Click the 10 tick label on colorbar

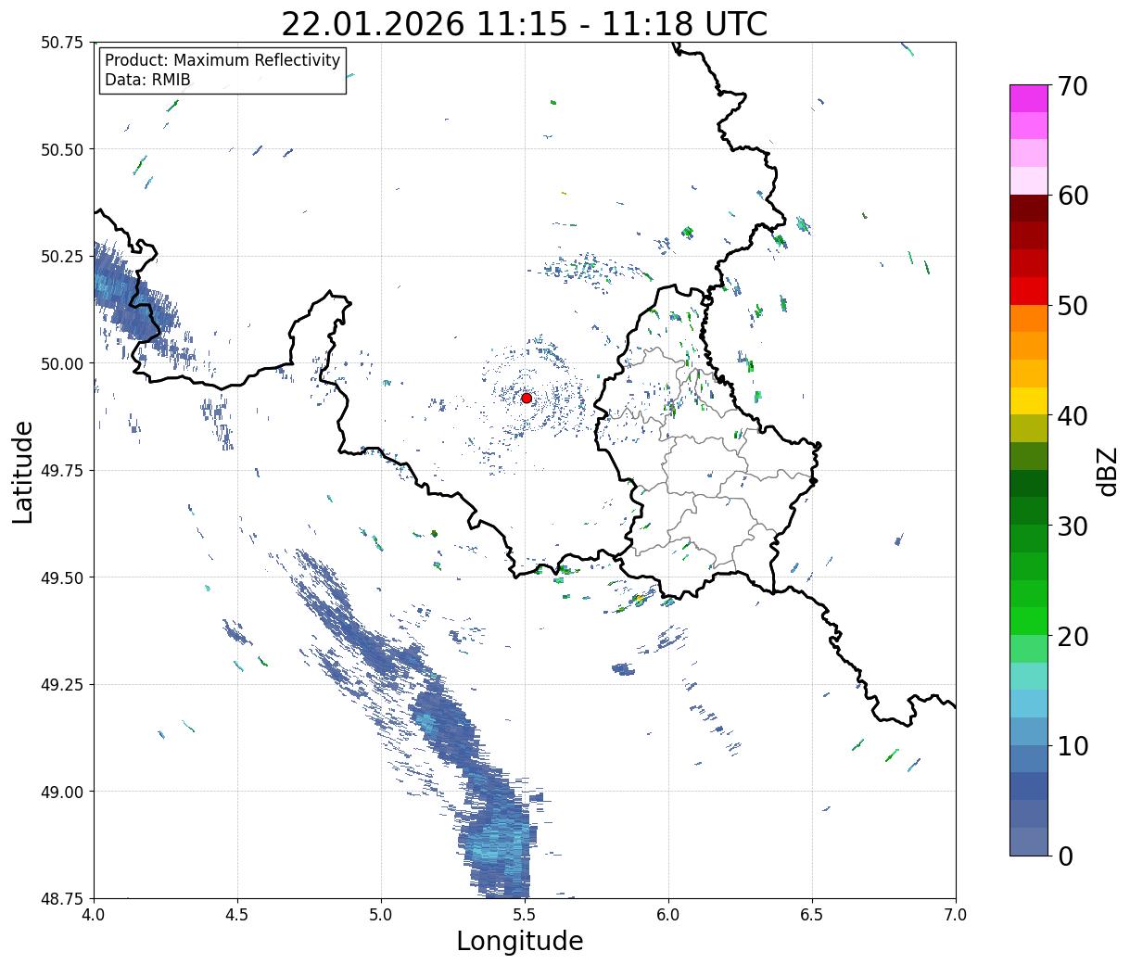point(1072,745)
